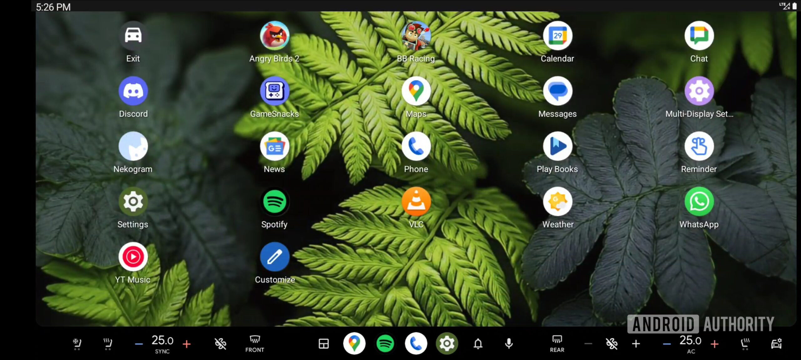Open the Angry Birds 2 app
Screen dimensions: 801x360
[x=274, y=36]
